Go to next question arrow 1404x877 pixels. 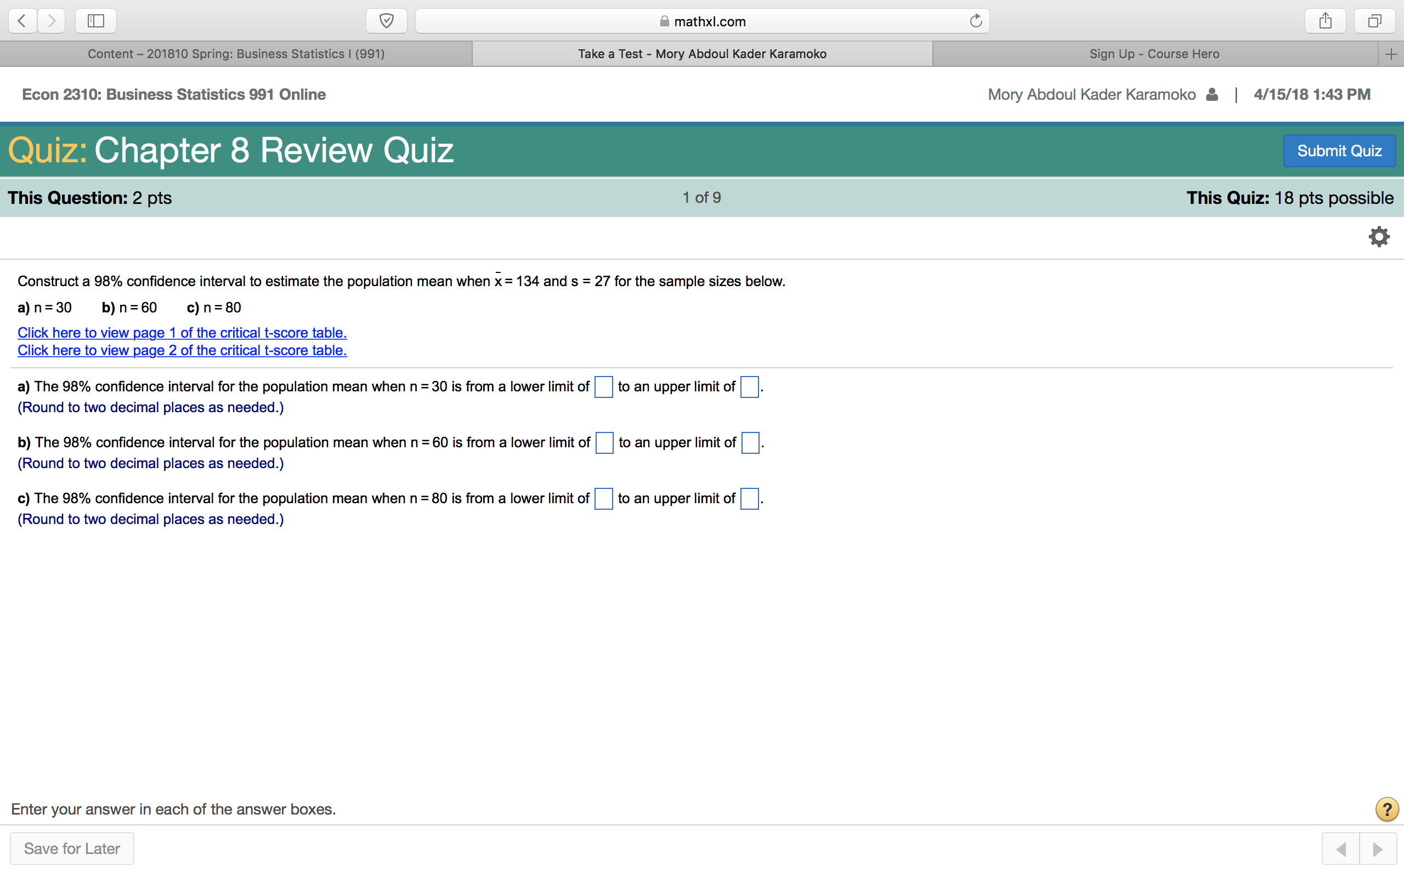pos(1378,849)
